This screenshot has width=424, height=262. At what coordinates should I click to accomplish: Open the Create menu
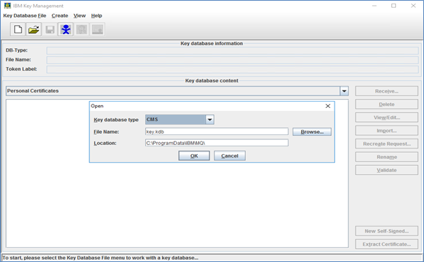(x=60, y=15)
